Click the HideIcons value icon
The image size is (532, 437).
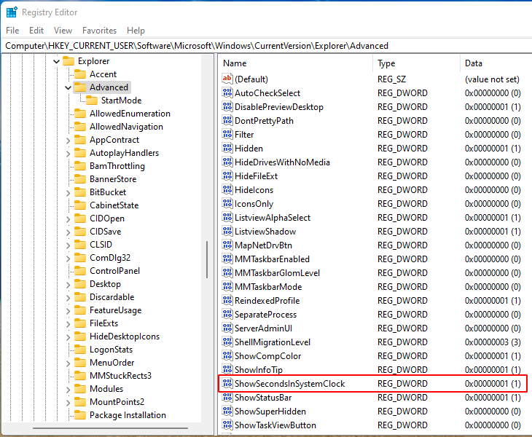pos(227,189)
